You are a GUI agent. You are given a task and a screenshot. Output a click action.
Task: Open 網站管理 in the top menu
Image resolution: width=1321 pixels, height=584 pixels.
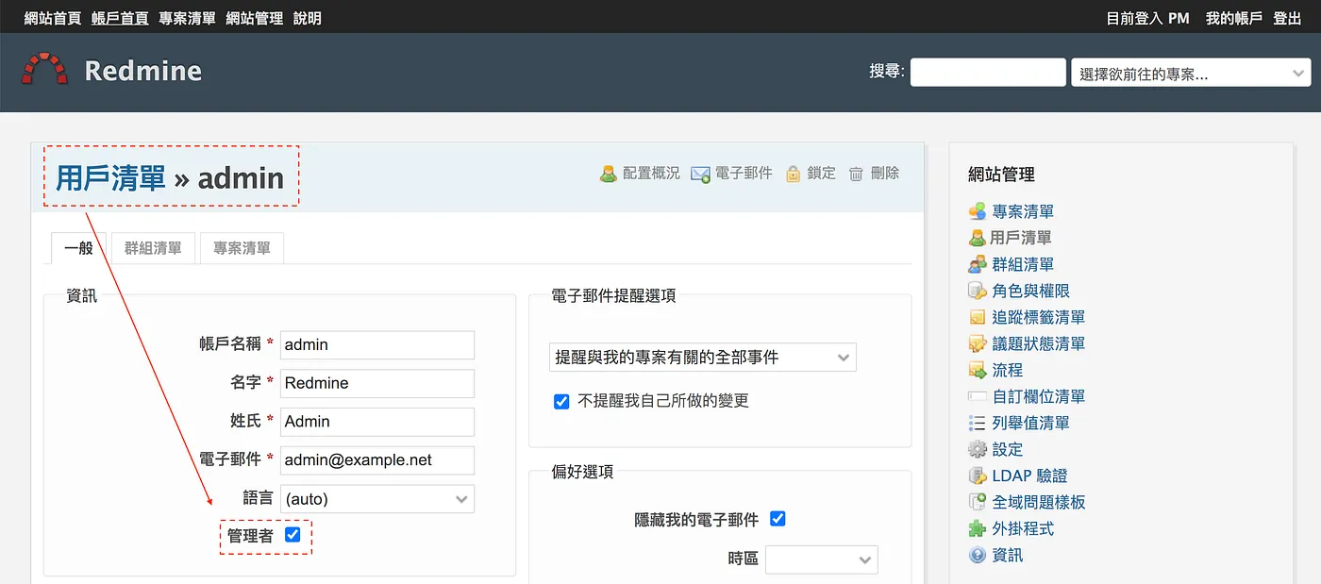coord(255,18)
